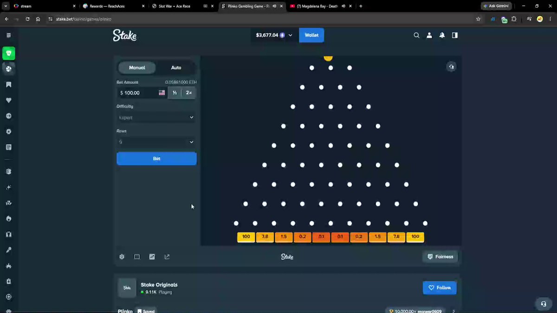Click the Bet Amount input field
The image size is (557, 313).
click(x=142, y=93)
